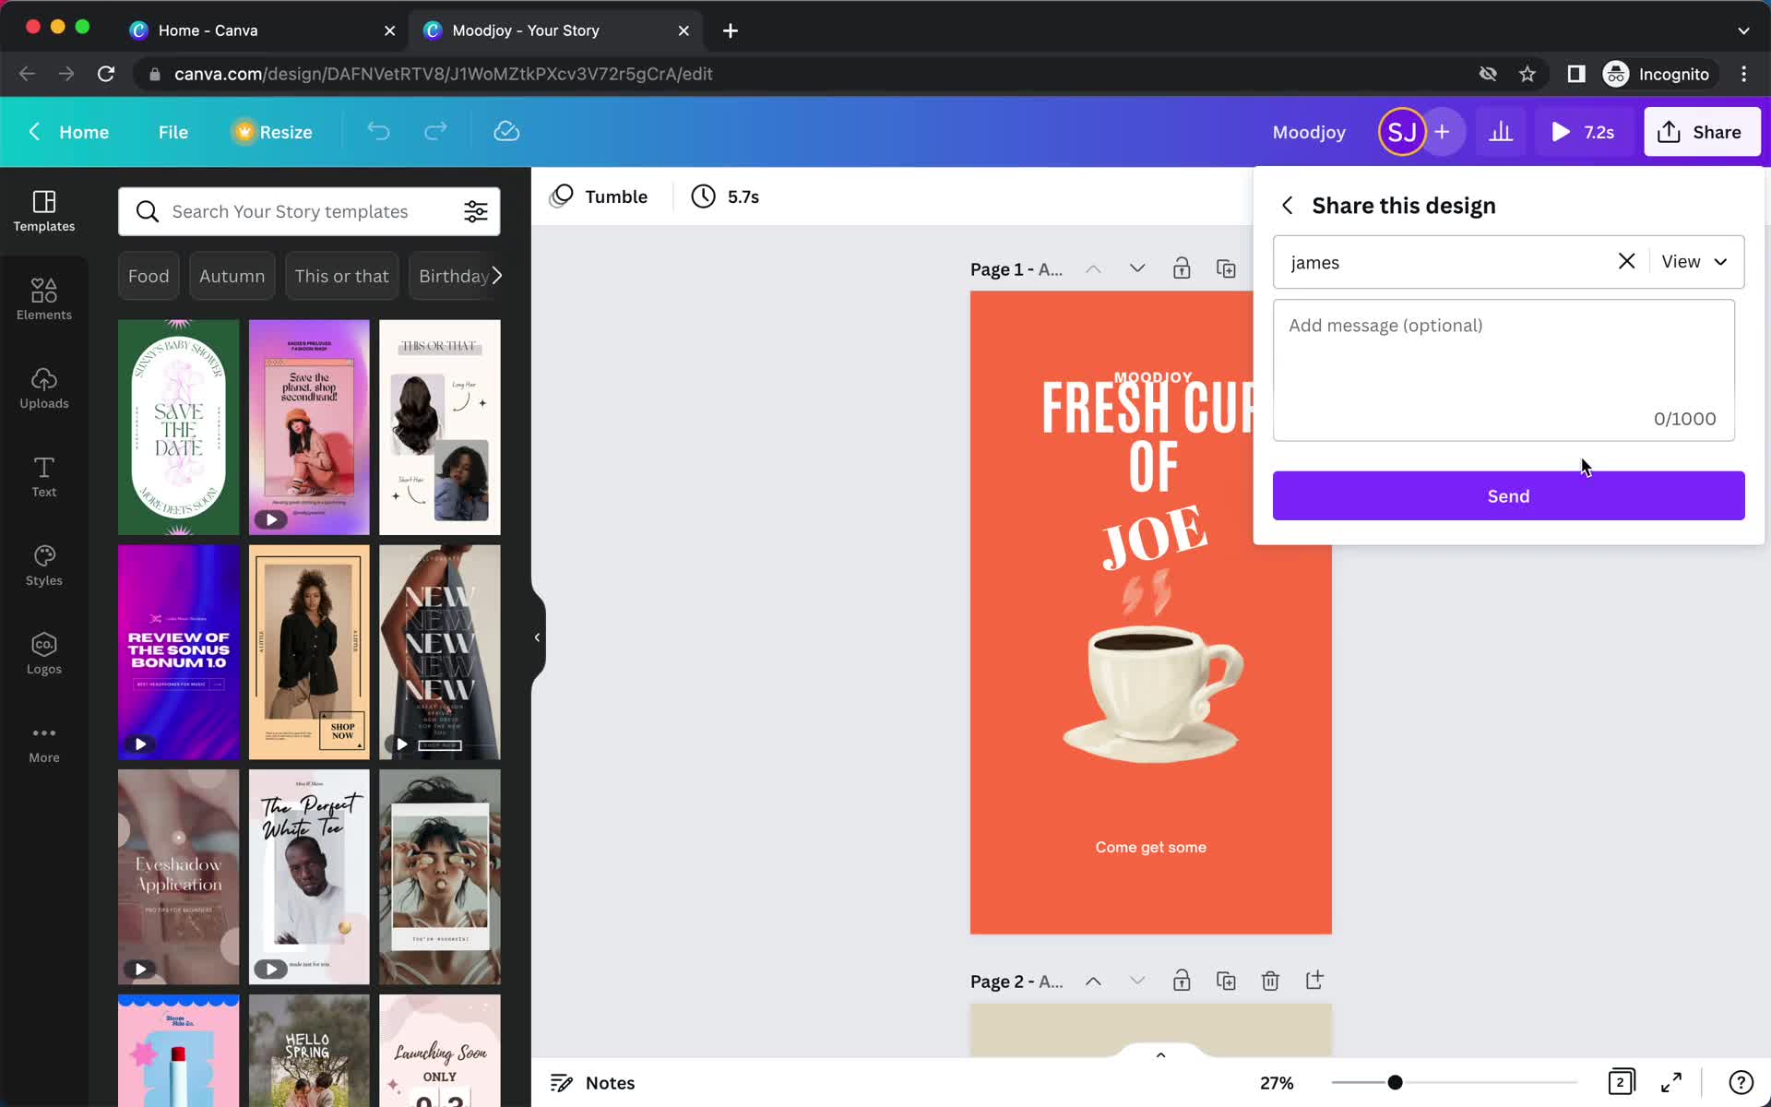This screenshot has height=1107, width=1771.
Task: Lock Page 2 with padlock icon
Action: pos(1182,981)
